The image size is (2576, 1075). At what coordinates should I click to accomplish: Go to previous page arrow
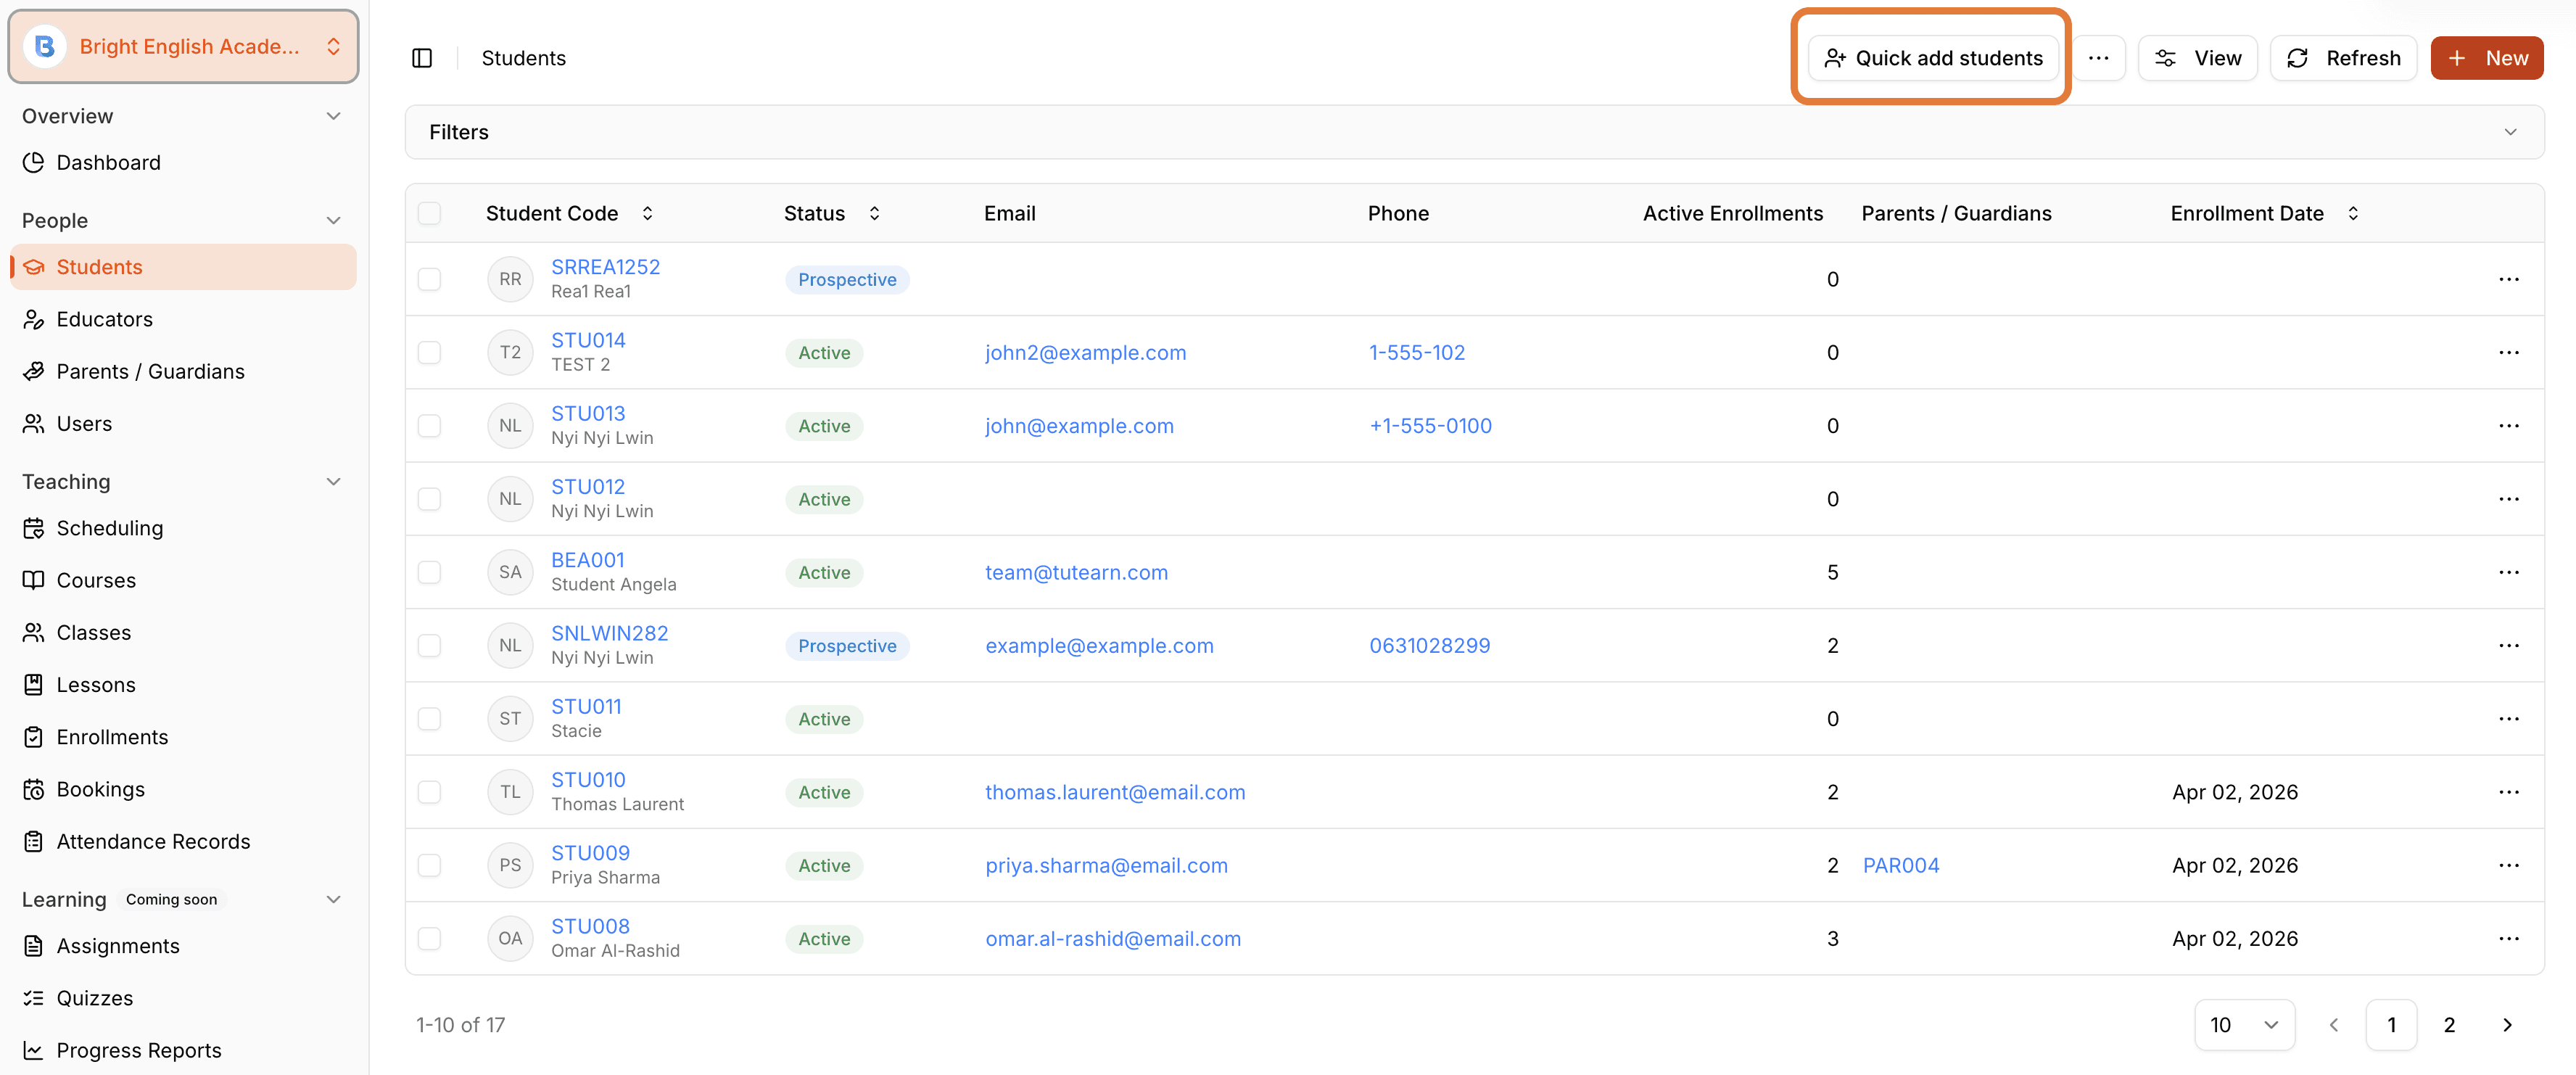(x=2333, y=1025)
